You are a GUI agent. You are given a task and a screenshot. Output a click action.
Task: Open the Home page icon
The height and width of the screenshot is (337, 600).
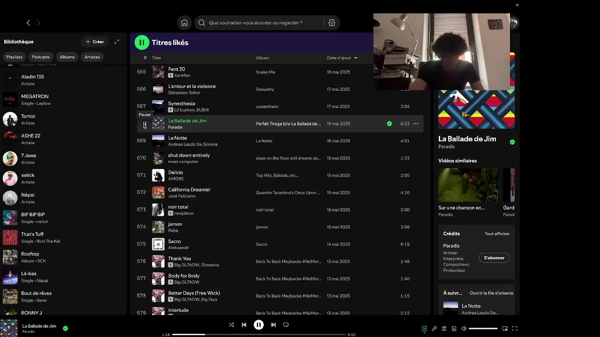pos(184,22)
